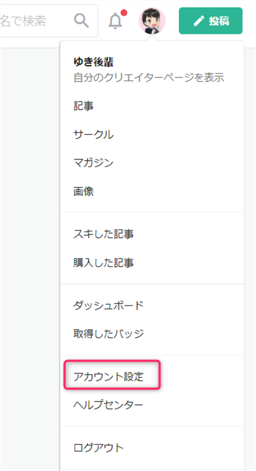Click the pencil icon on the 投稿 button
This screenshot has width=256, height=471.
pos(199,21)
